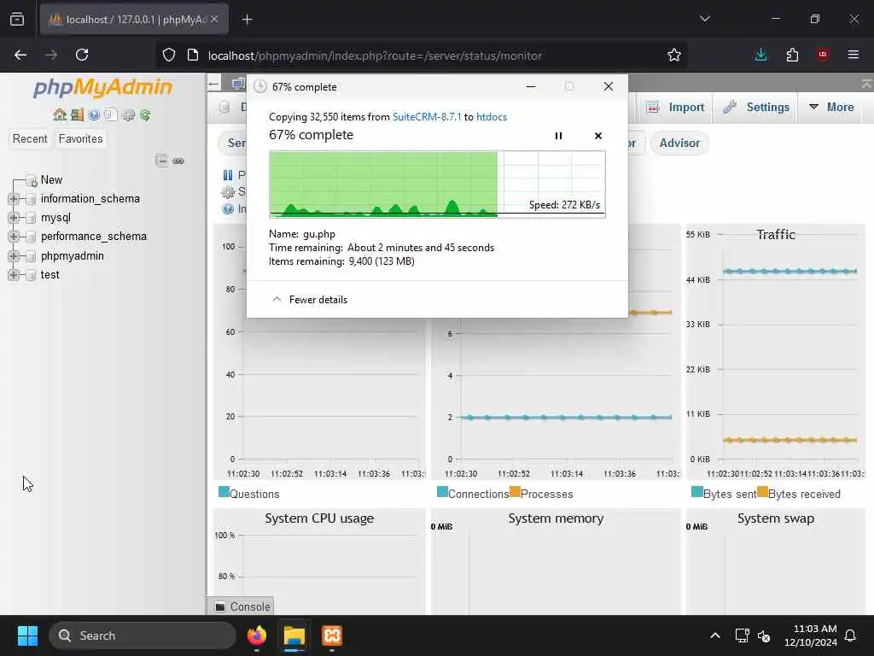
Task: Cancel the file copy with inner X
Action: click(x=598, y=136)
